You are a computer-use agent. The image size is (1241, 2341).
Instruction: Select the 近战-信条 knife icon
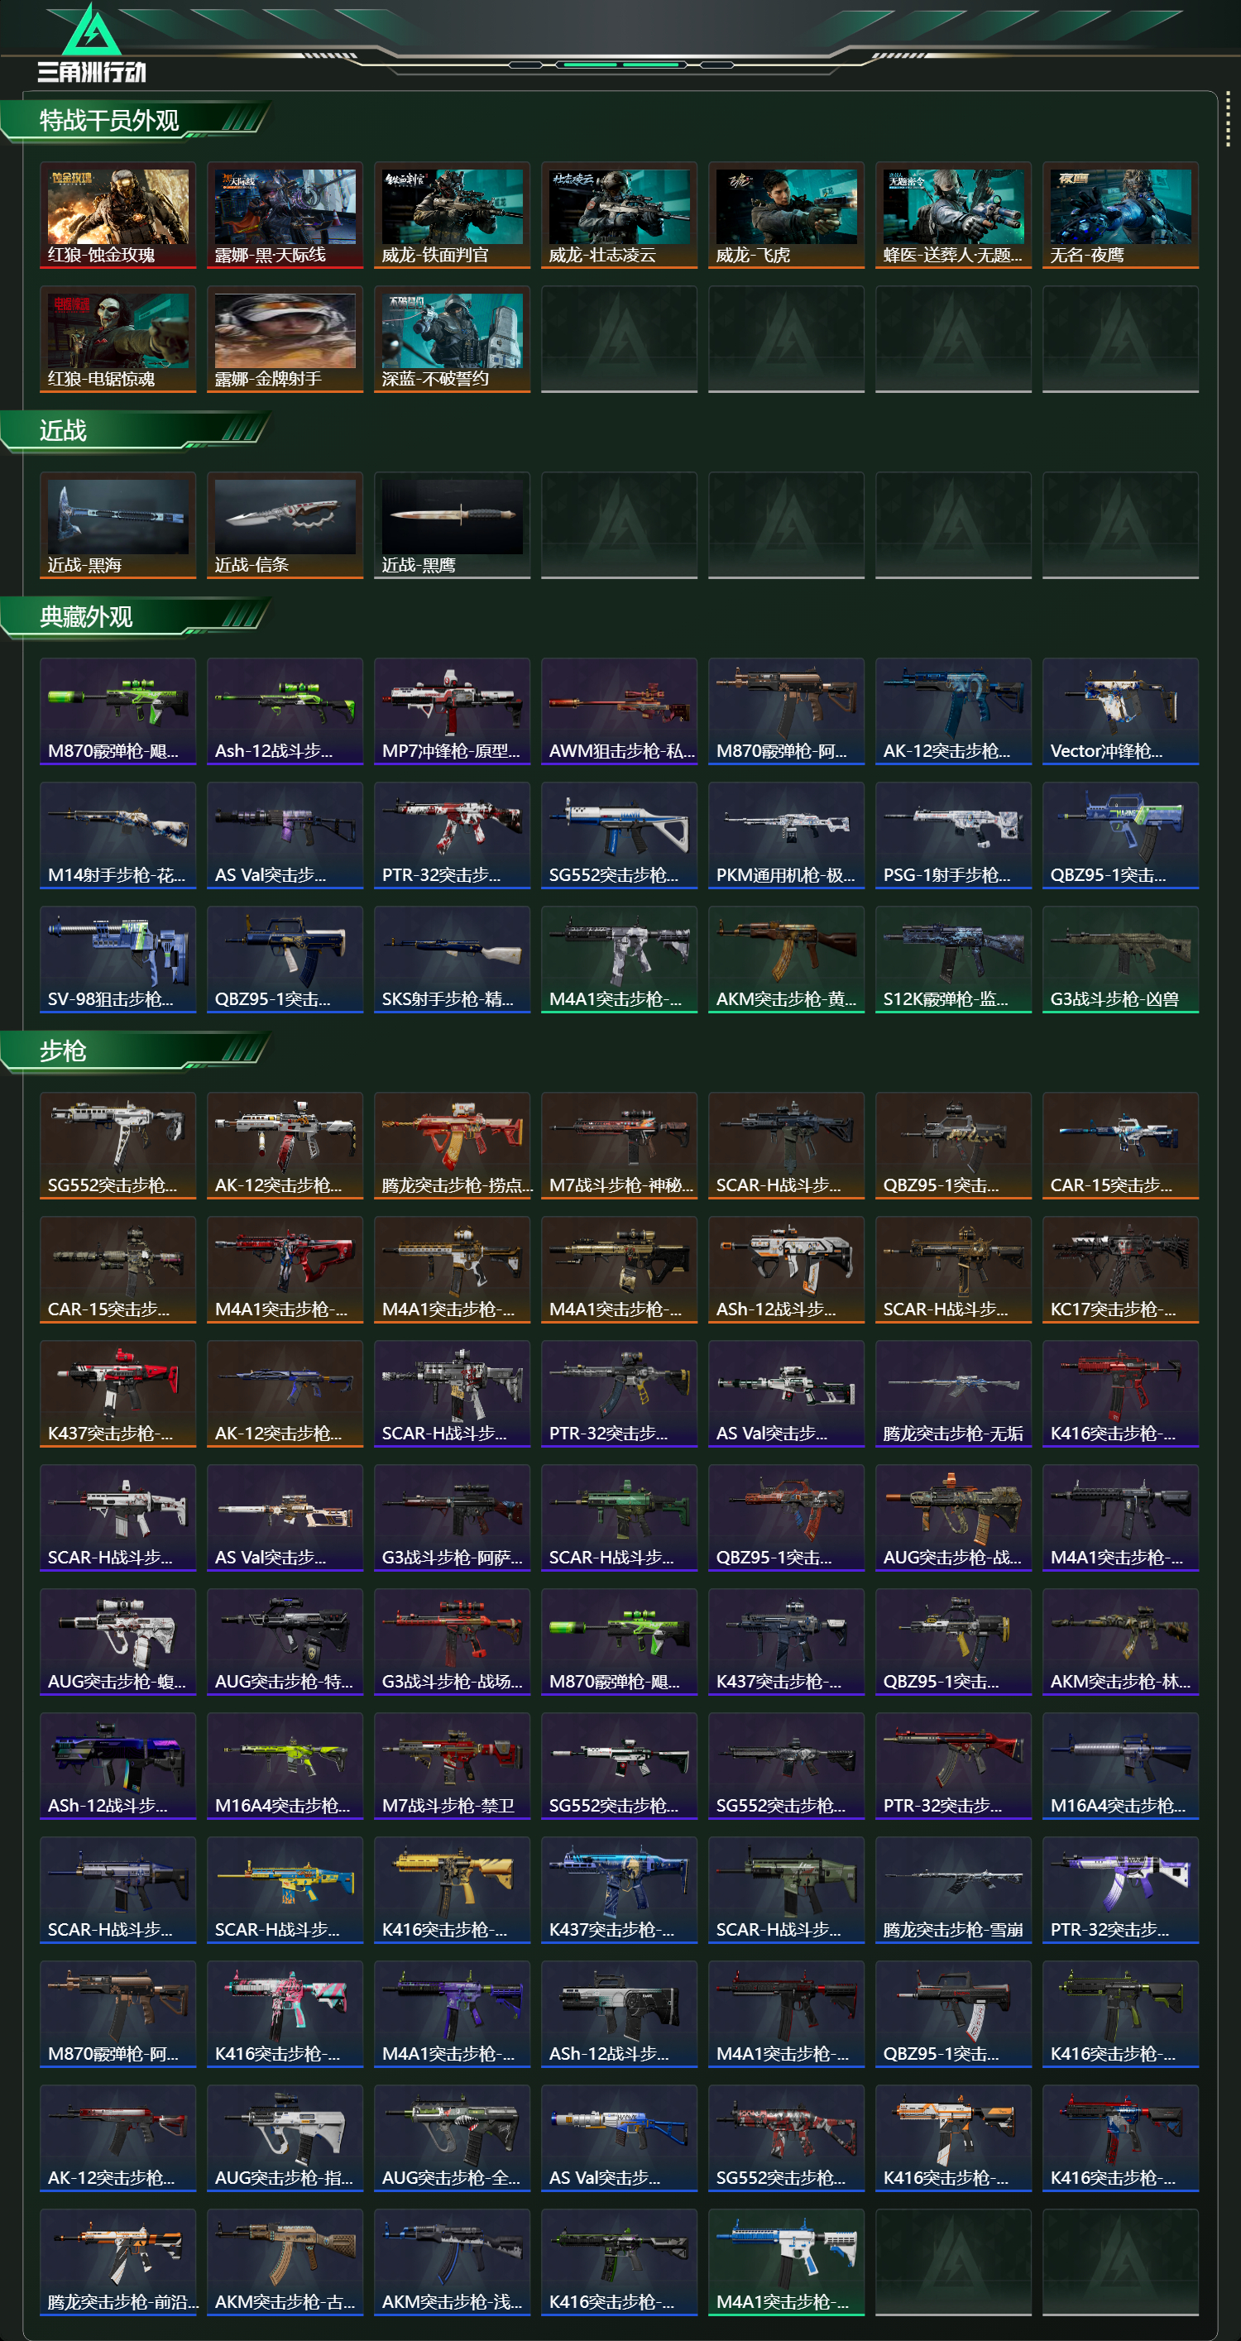click(285, 525)
